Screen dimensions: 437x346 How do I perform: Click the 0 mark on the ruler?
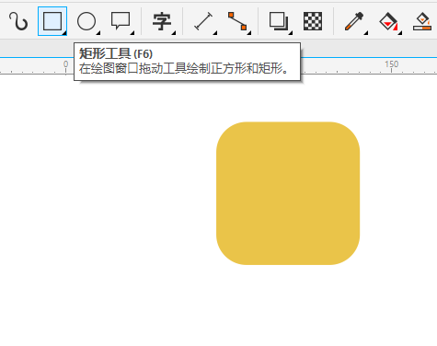(65, 64)
